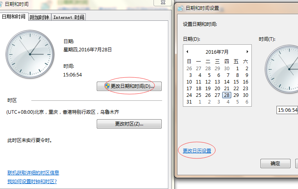This screenshot has height=189, width=298.
Task: Open the 联机获取详细的时区信息 link
Action: tap(33, 173)
